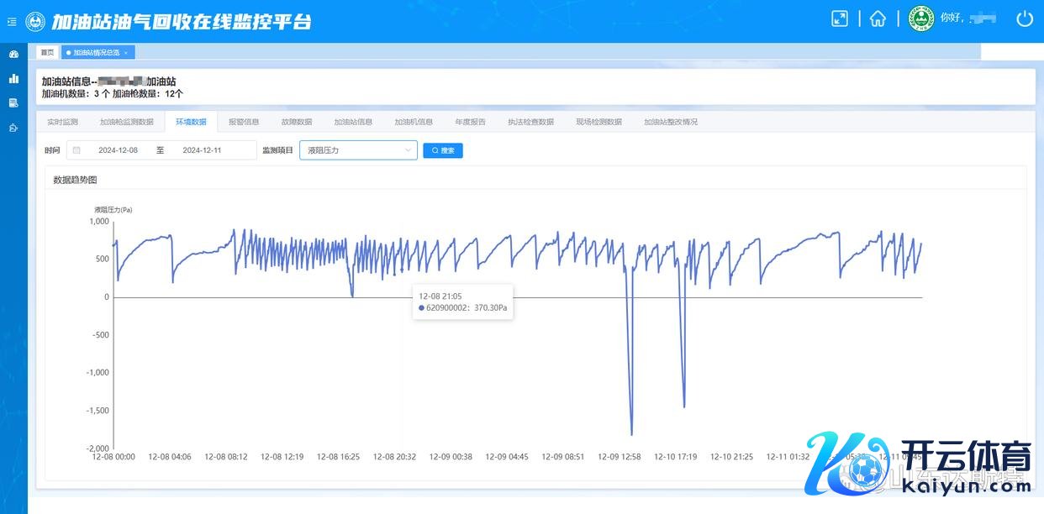Go home via the house icon
This screenshot has width=1044, height=514.
point(878,18)
